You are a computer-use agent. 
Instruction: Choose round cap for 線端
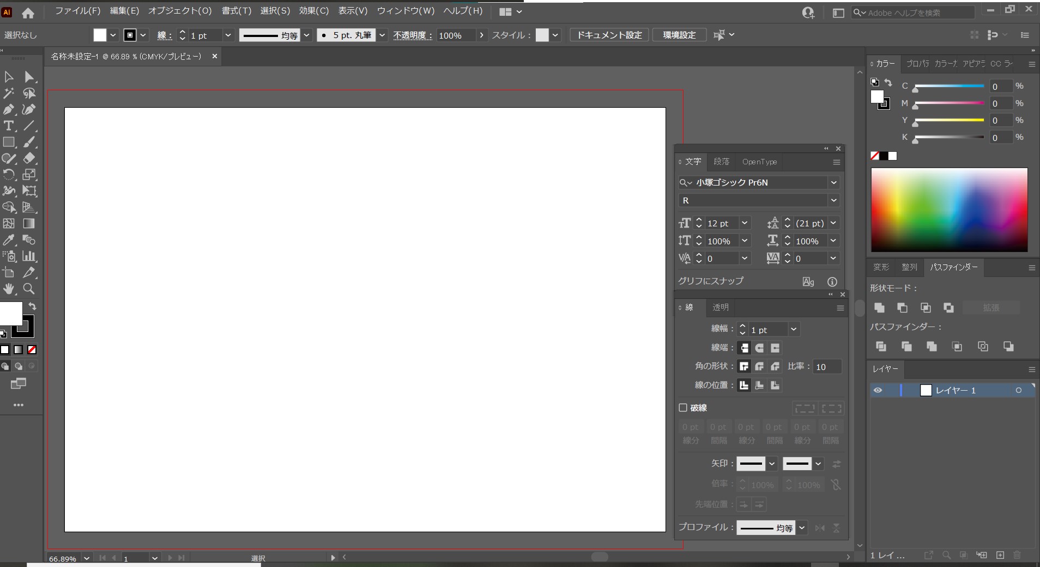759,348
